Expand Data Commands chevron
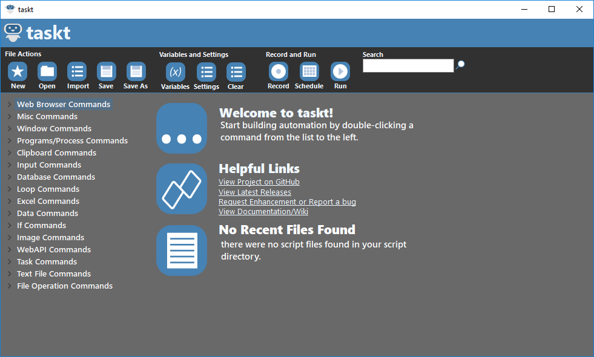594x357 pixels. point(10,213)
